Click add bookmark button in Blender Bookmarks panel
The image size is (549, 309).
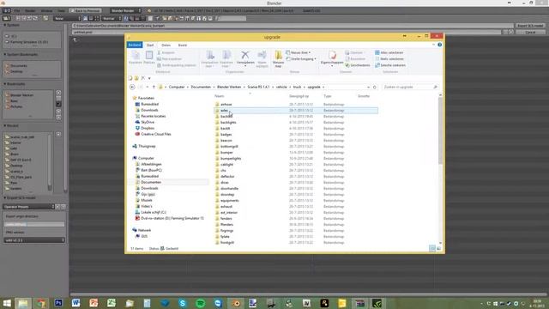[x=58, y=93]
